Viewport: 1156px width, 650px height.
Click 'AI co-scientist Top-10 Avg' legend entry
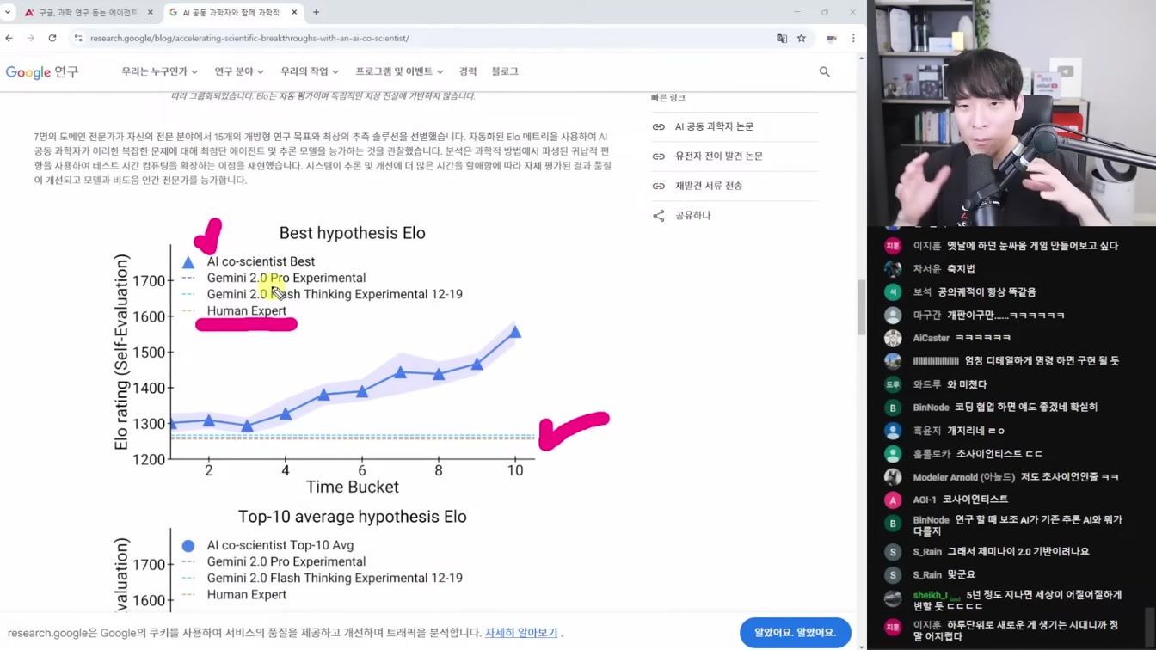pyautogui.click(x=280, y=545)
